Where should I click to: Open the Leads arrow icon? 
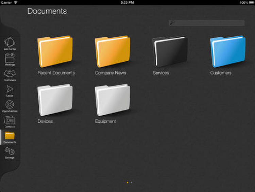pos(10,89)
